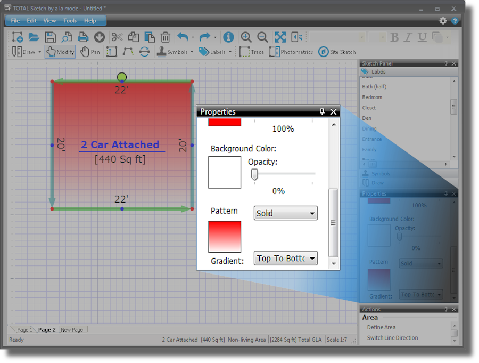Toggle Bold text formatting
479x363 pixels.
(394, 37)
